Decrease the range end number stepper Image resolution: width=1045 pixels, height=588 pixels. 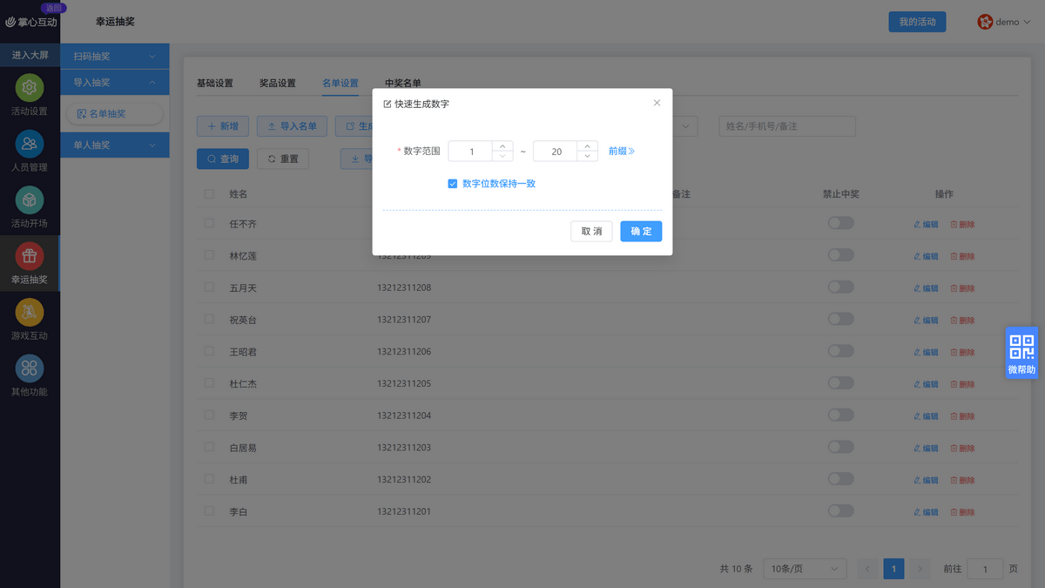coord(588,156)
